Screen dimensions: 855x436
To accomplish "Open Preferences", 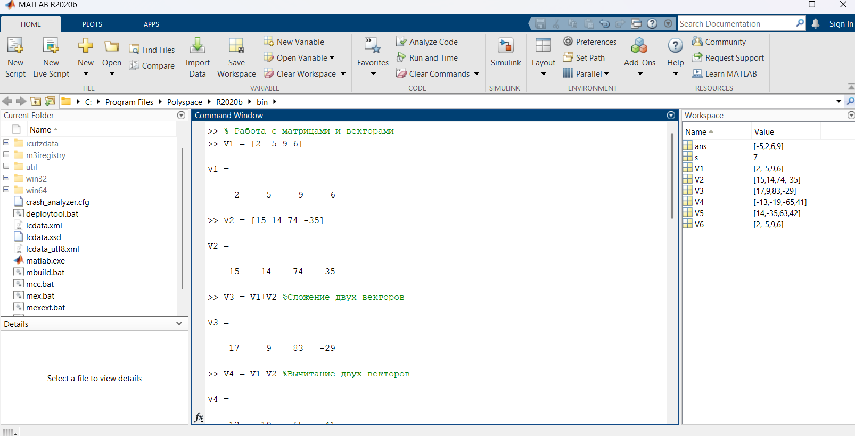I will [590, 42].
